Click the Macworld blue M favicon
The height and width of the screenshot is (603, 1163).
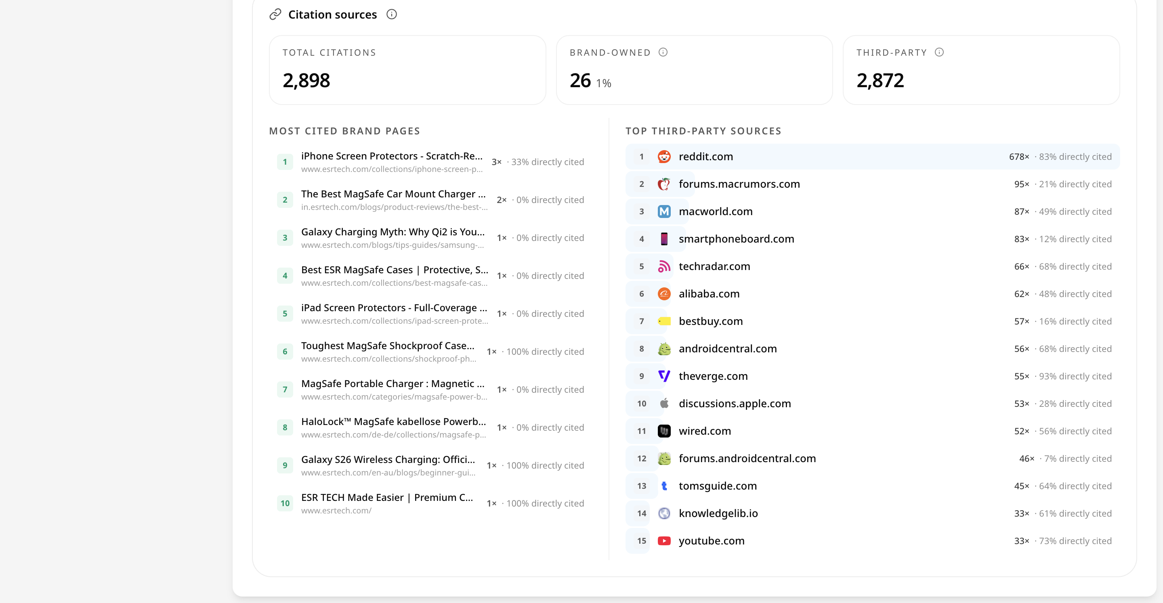coord(664,211)
